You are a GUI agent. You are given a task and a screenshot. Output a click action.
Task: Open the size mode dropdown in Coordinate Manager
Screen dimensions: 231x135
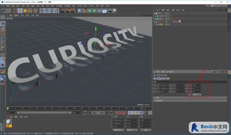pyautogui.click(x=132, y=130)
